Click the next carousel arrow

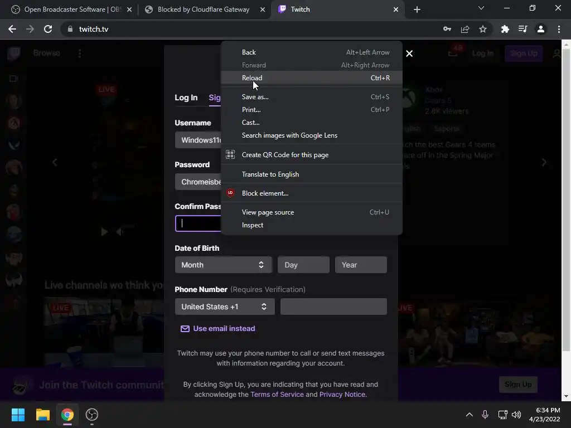(x=544, y=162)
